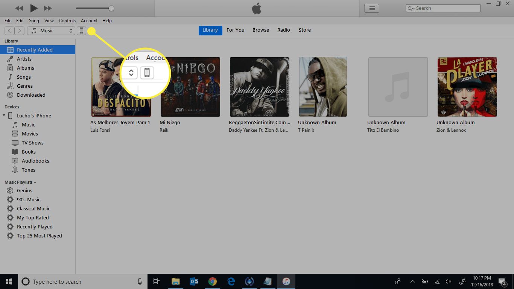Image resolution: width=514 pixels, height=289 pixels.
Task: Select Recently Added in the sidebar
Action: [38, 50]
